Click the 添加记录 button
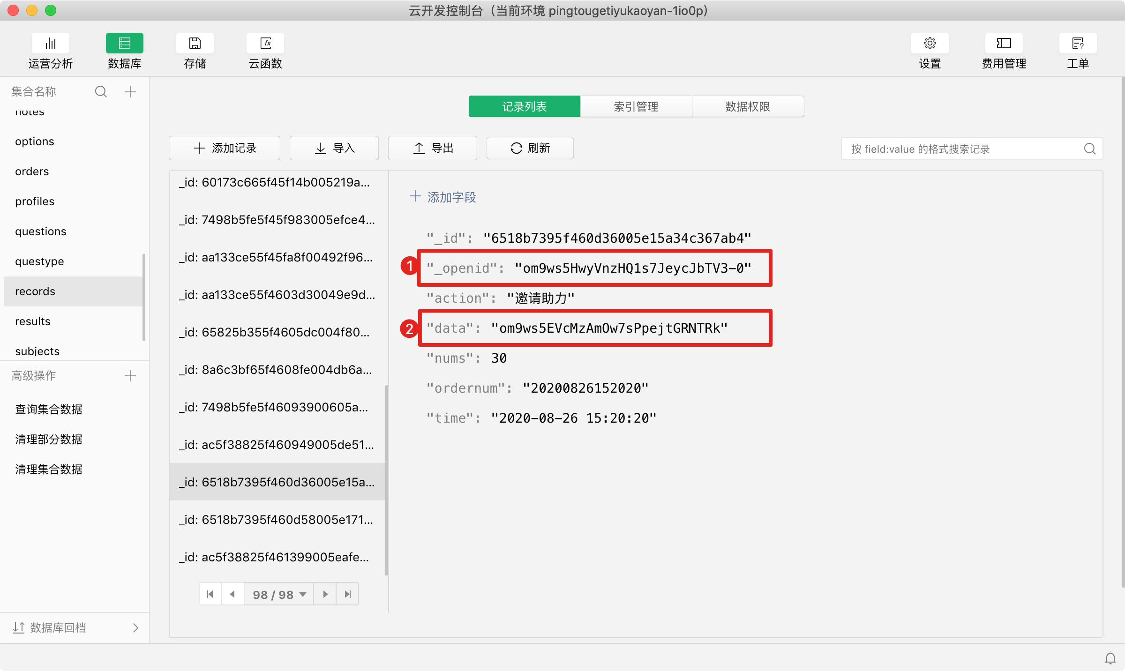Screen dimensions: 1125x671 click(225, 149)
